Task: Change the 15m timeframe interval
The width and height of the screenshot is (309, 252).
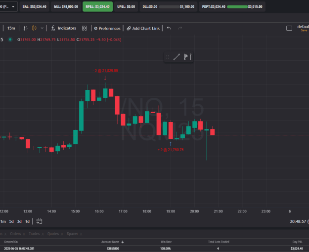Action: pyautogui.click(x=11, y=28)
